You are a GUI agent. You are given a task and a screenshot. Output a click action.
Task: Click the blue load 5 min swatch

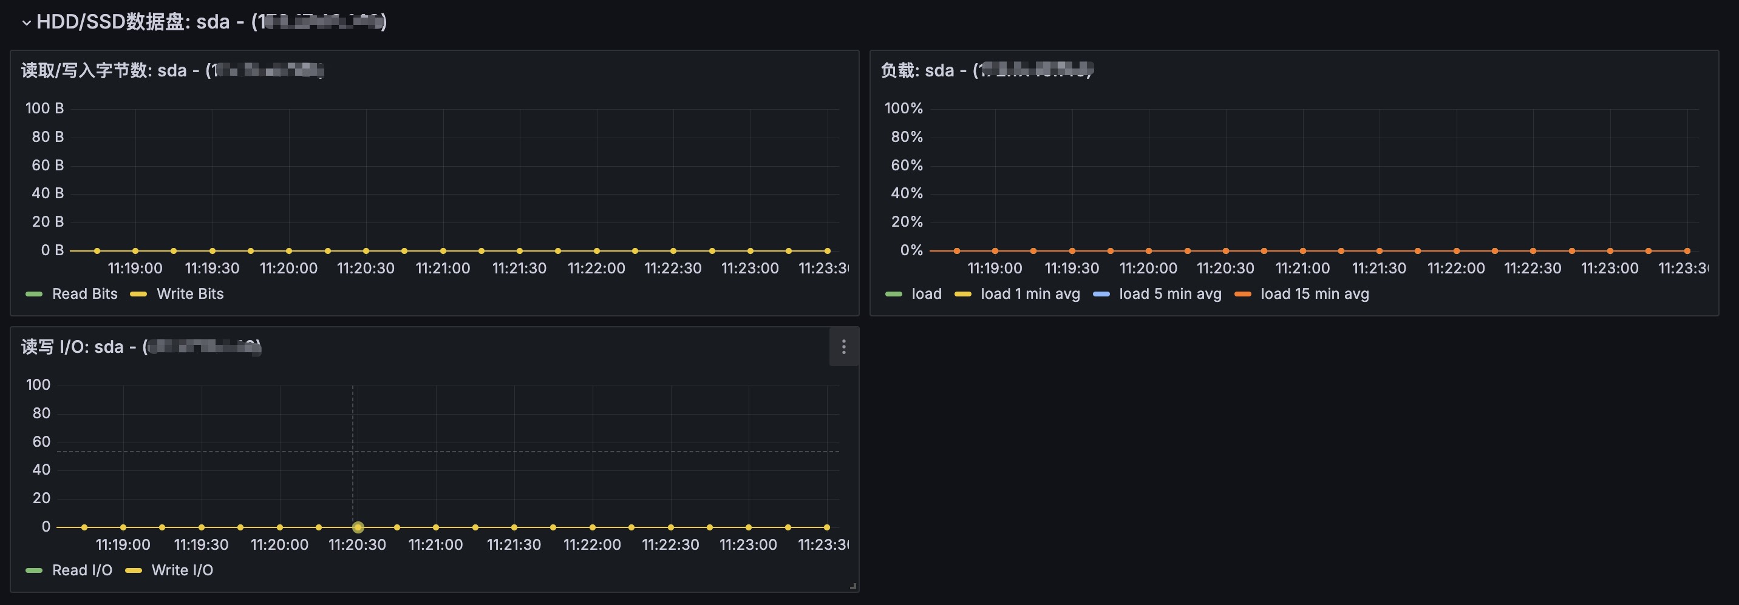coord(1101,295)
